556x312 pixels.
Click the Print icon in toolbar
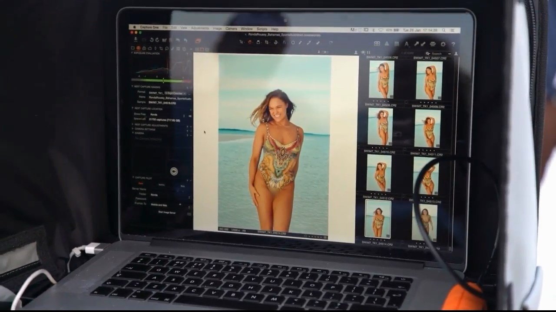tap(433, 44)
